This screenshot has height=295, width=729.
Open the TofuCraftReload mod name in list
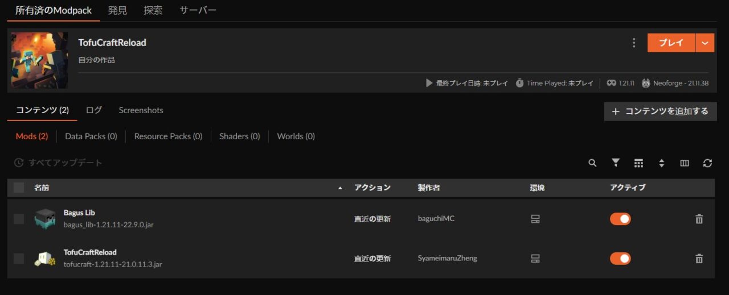click(90, 252)
